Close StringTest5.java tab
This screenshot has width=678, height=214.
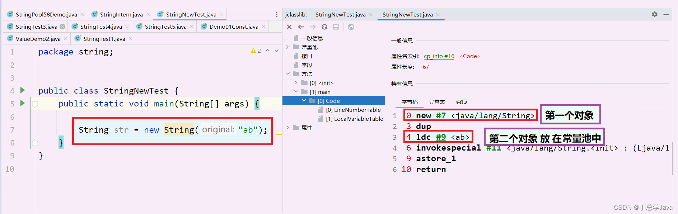[x=192, y=27]
